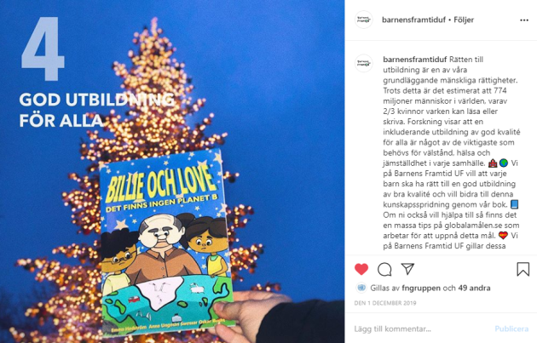The width and height of the screenshot is (537, 343).
Task: Open the post date DEN 1 DECEMBER 2019
Action: point(385,303)
